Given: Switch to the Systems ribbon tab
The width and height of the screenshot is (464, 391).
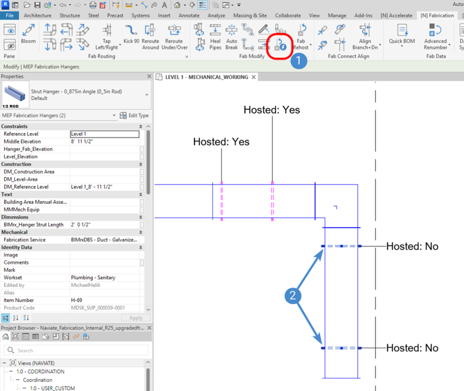Looking at the screenshot, I should click(x=140, y=15).
